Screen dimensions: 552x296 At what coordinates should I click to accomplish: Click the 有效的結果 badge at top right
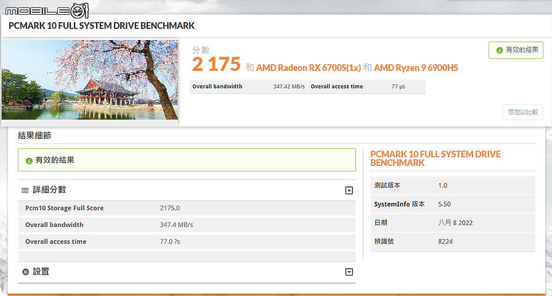pos(516,50)
